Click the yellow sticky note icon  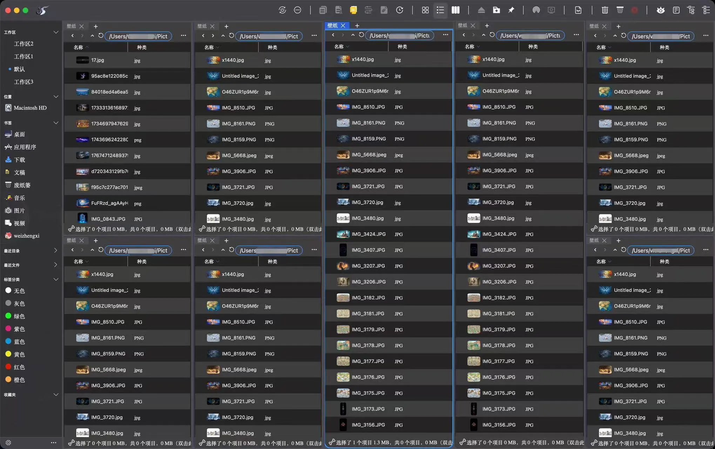(353, 10)
